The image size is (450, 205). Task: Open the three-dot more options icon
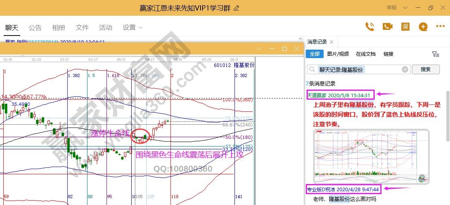pyautogui.click(x=440, y=27)
